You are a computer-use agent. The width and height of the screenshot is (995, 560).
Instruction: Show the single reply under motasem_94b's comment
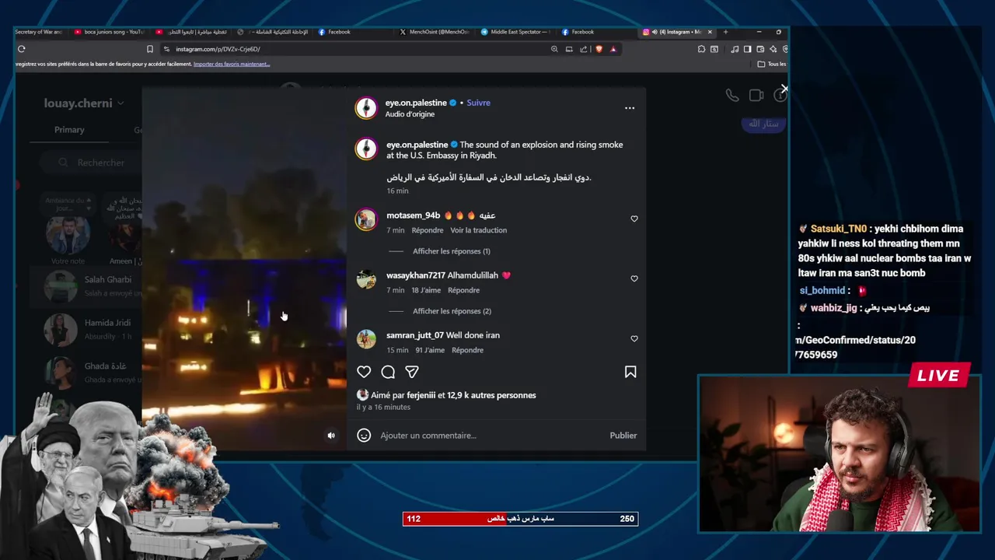tap(451, 251)
